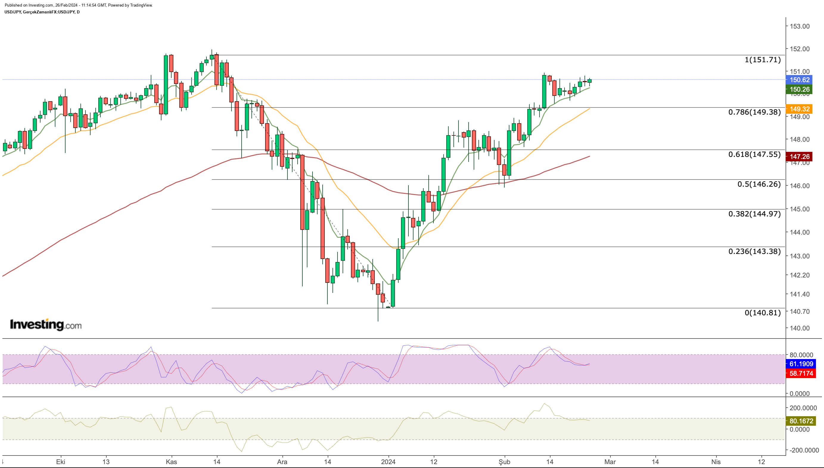Click the Eki month label on time axis
This screenshot has height=468, width=824.
coord(60,462)
